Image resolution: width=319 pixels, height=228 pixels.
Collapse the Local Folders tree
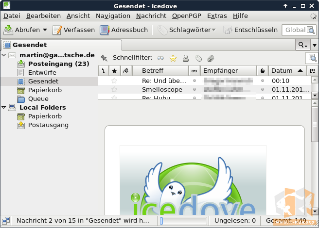point(4,107)
